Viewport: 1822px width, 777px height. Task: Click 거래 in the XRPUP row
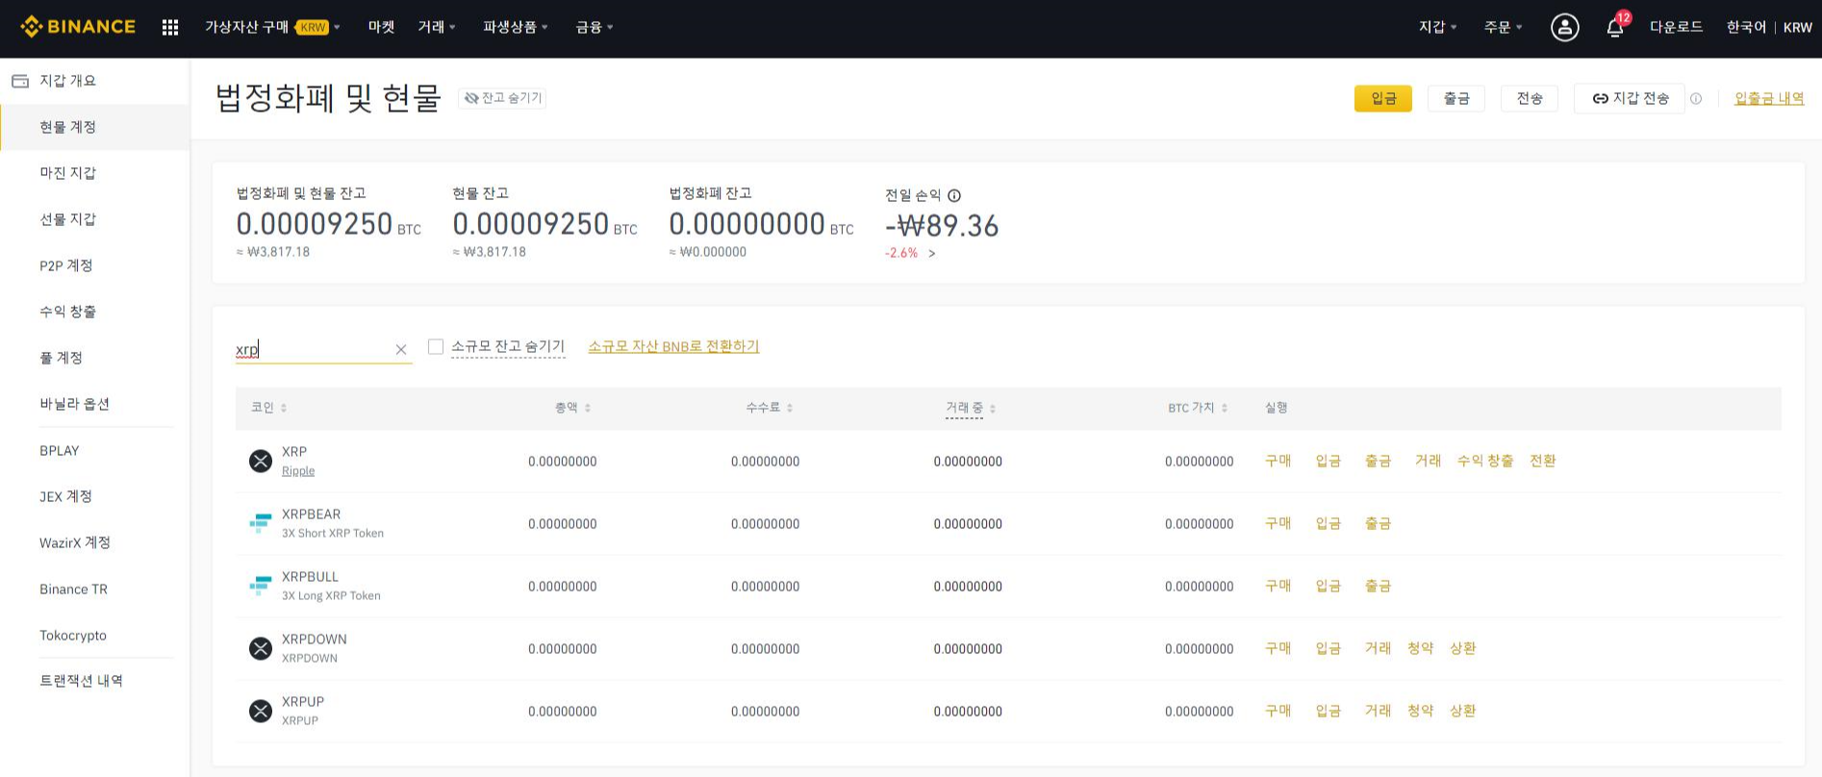tap(1378, 711)
